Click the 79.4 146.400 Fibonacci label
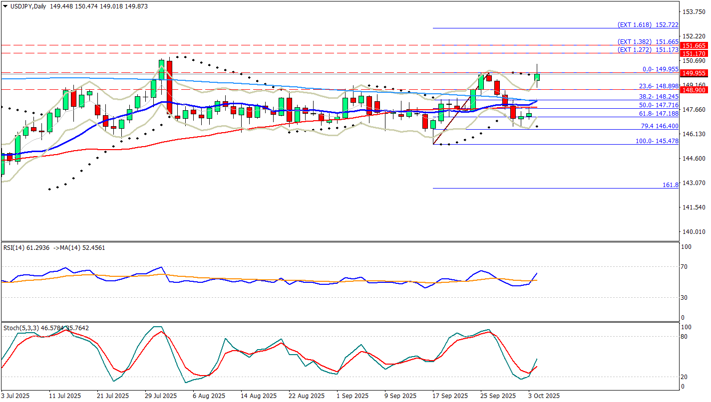 coord(660,126)
